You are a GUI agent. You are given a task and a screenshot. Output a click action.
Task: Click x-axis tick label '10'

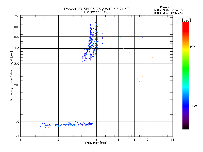[x=147, y=140]
